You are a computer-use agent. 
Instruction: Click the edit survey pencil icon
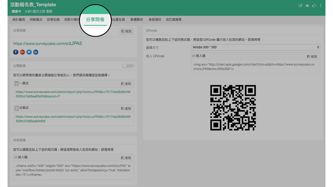coord(300,6)
